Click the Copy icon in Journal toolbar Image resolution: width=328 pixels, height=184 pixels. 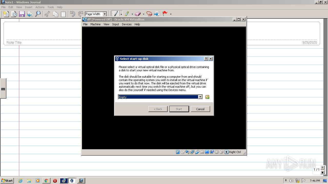(55, 14)
